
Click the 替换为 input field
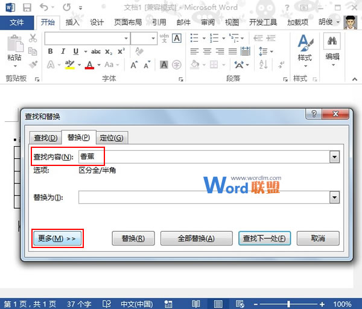click(205, 197)
